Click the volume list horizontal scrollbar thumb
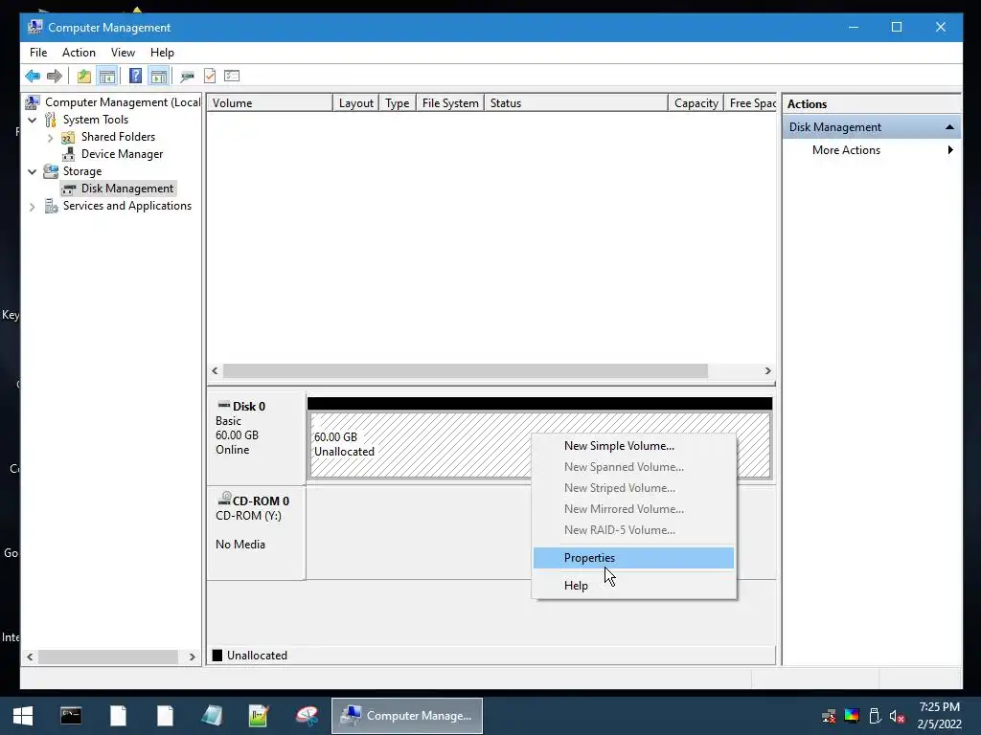 pyautogui.click(x=466, y=370)
